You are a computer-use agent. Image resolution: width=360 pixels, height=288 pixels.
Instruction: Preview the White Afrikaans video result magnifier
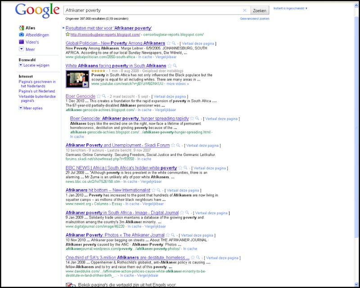tap(175, 66)
